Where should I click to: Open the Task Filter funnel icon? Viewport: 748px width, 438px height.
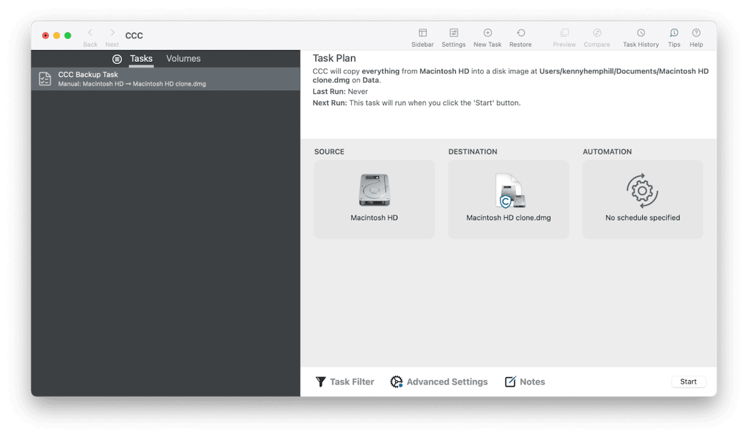(320, 382)
